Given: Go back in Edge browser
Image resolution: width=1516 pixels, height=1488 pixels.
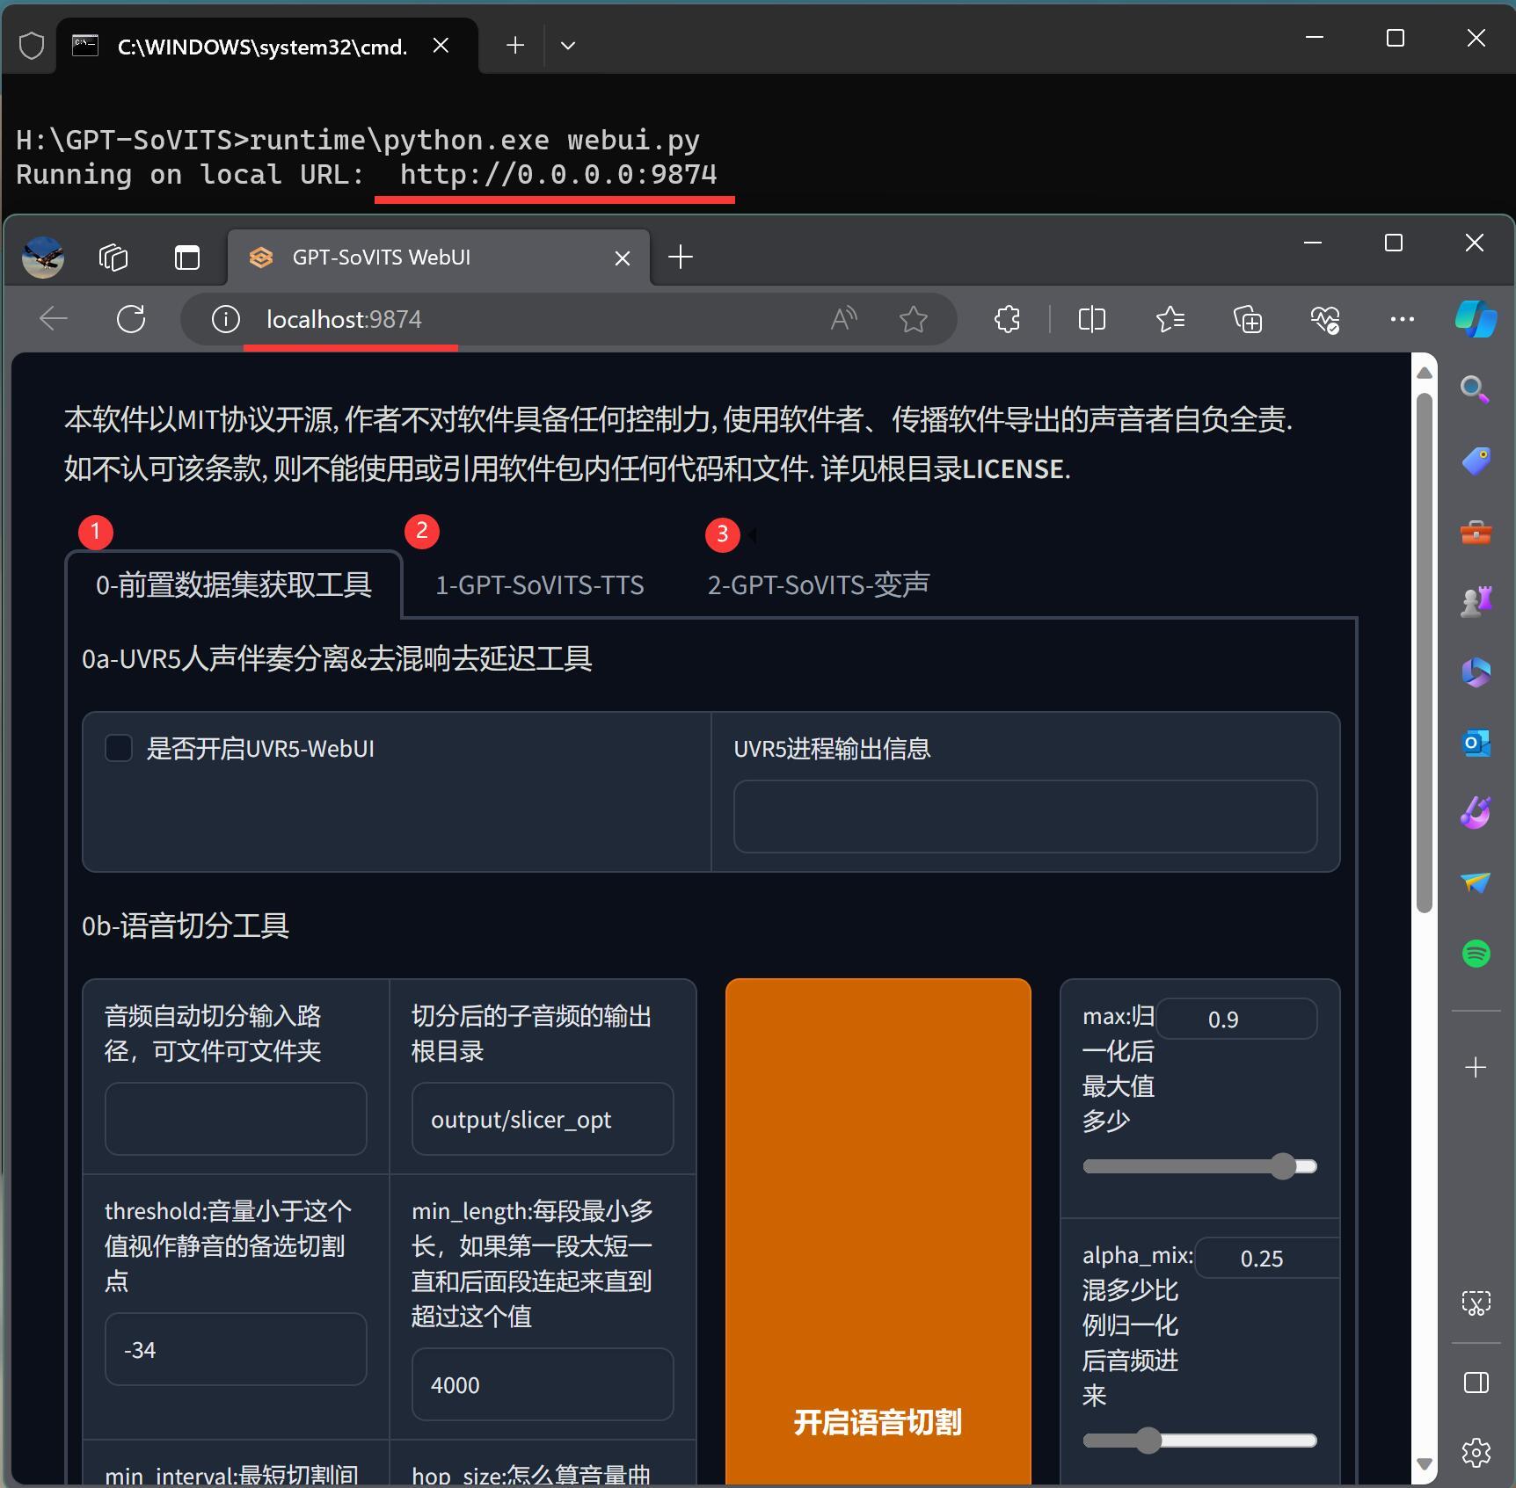Looking at the screenshot, I should coord(54,319).
